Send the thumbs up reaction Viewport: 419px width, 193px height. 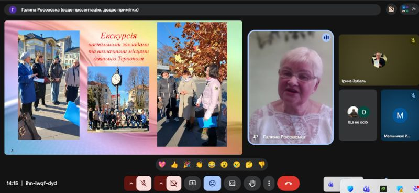[x=174, y=164]
